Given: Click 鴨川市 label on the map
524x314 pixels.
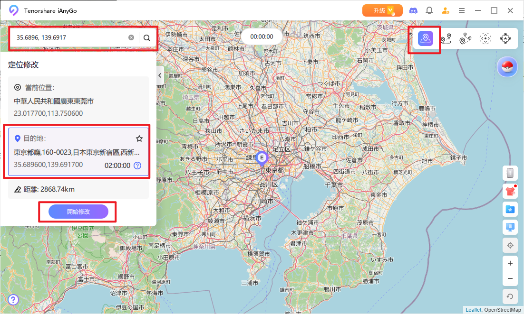Looking at the screenshot, I should pyautogui.click(x=332, y=289).
